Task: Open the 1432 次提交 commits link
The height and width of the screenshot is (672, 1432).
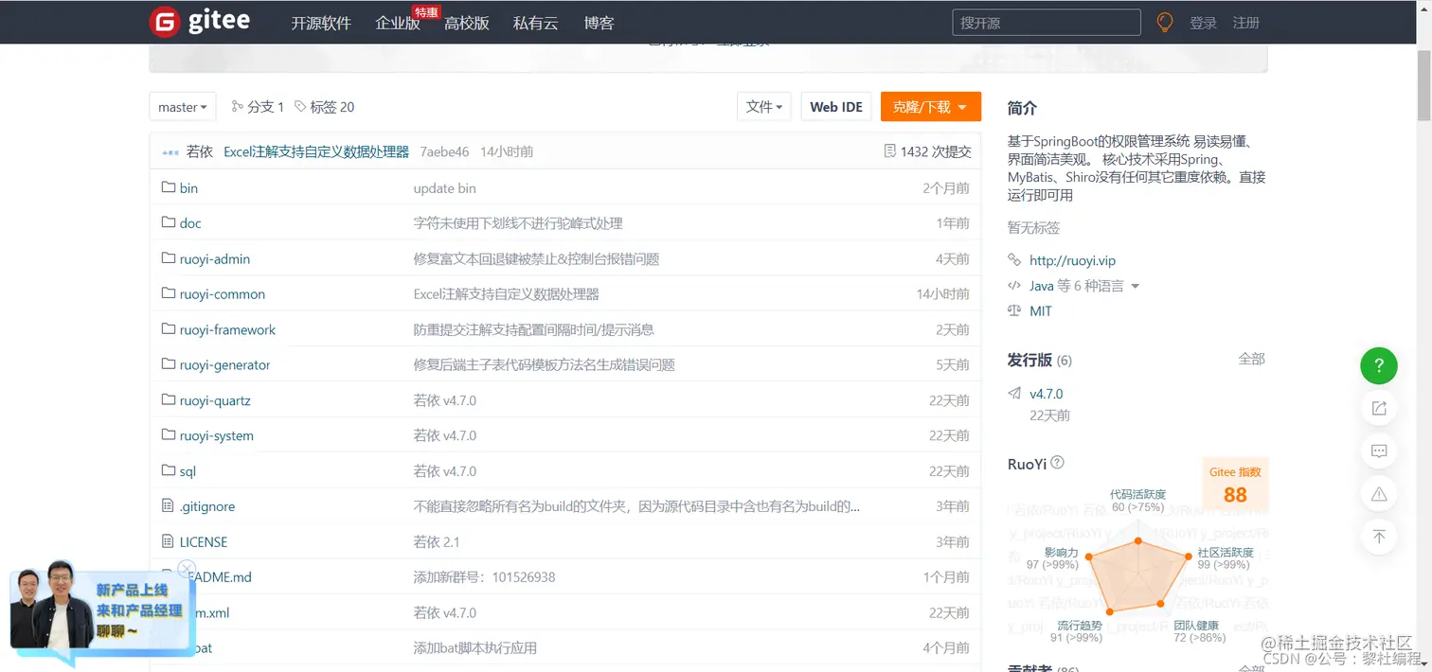Action: 936,151
